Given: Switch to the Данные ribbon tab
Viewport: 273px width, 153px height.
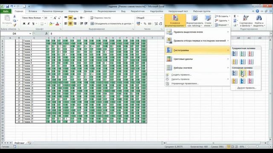Looking at the screenshot, I should (88, 11).
